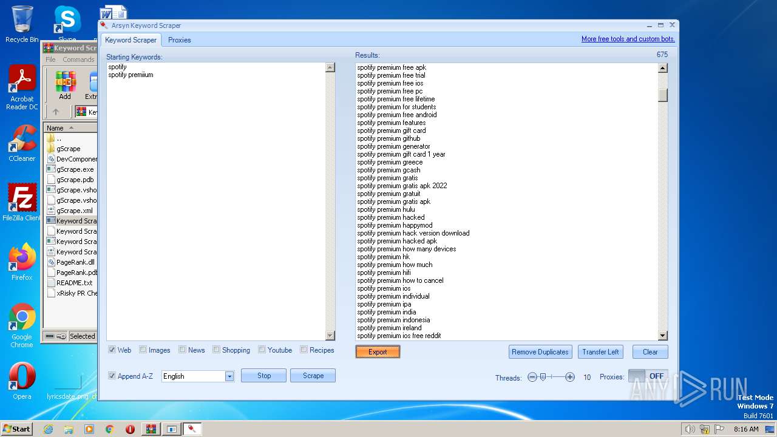
Task: Click the Show desktop tray button
Action: pyautogui.click(x=770, y=429)
